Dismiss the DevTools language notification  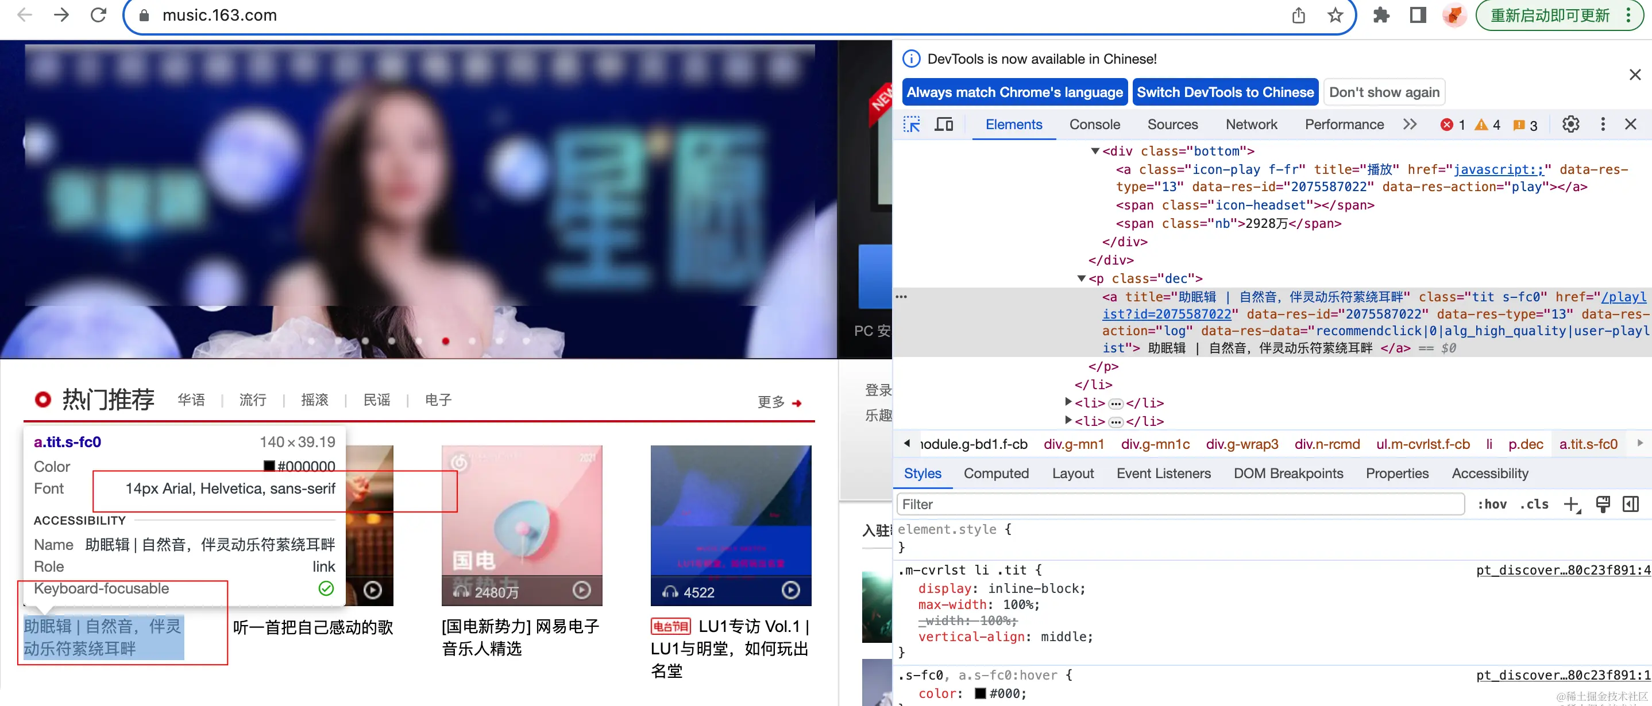pos(1635,74)
